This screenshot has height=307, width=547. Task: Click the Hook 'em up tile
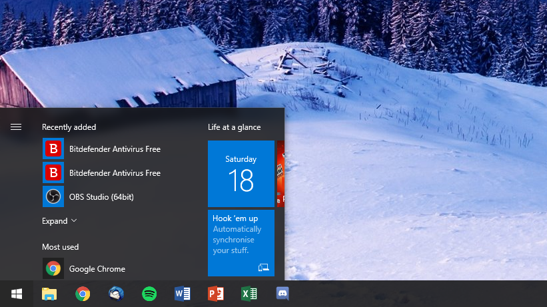[241, 243]
